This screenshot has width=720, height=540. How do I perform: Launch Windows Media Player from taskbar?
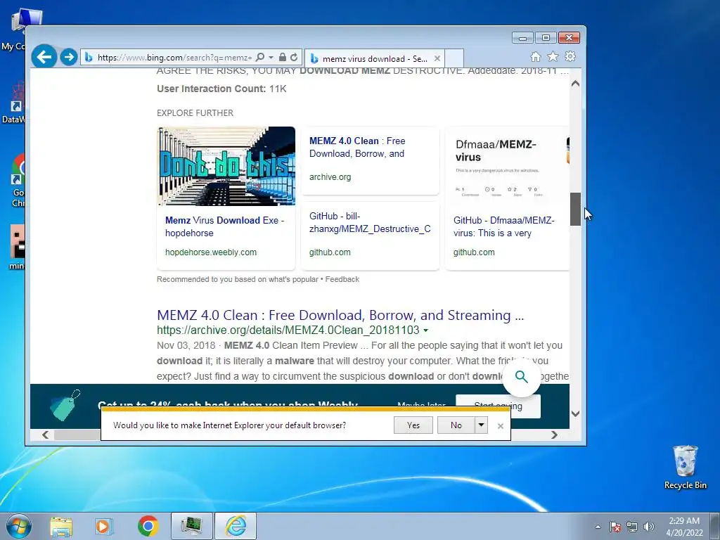tap(104, 526)
